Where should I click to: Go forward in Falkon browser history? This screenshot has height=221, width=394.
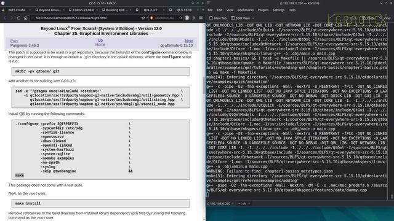coord(12,18)
